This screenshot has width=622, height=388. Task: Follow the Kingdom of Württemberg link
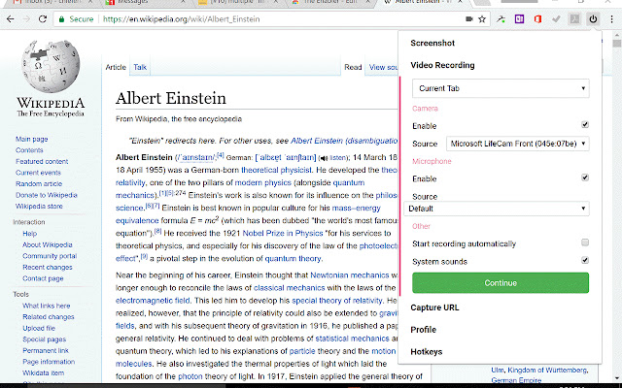[547, 371]
